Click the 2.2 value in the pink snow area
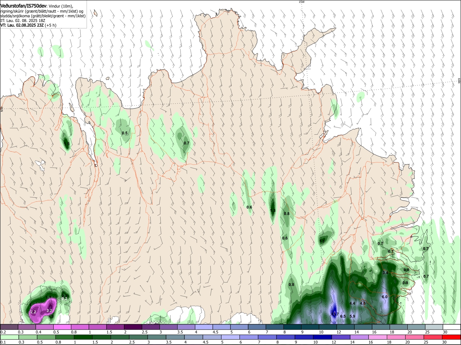This screenshot has width=461, height=345. point(33,312)
